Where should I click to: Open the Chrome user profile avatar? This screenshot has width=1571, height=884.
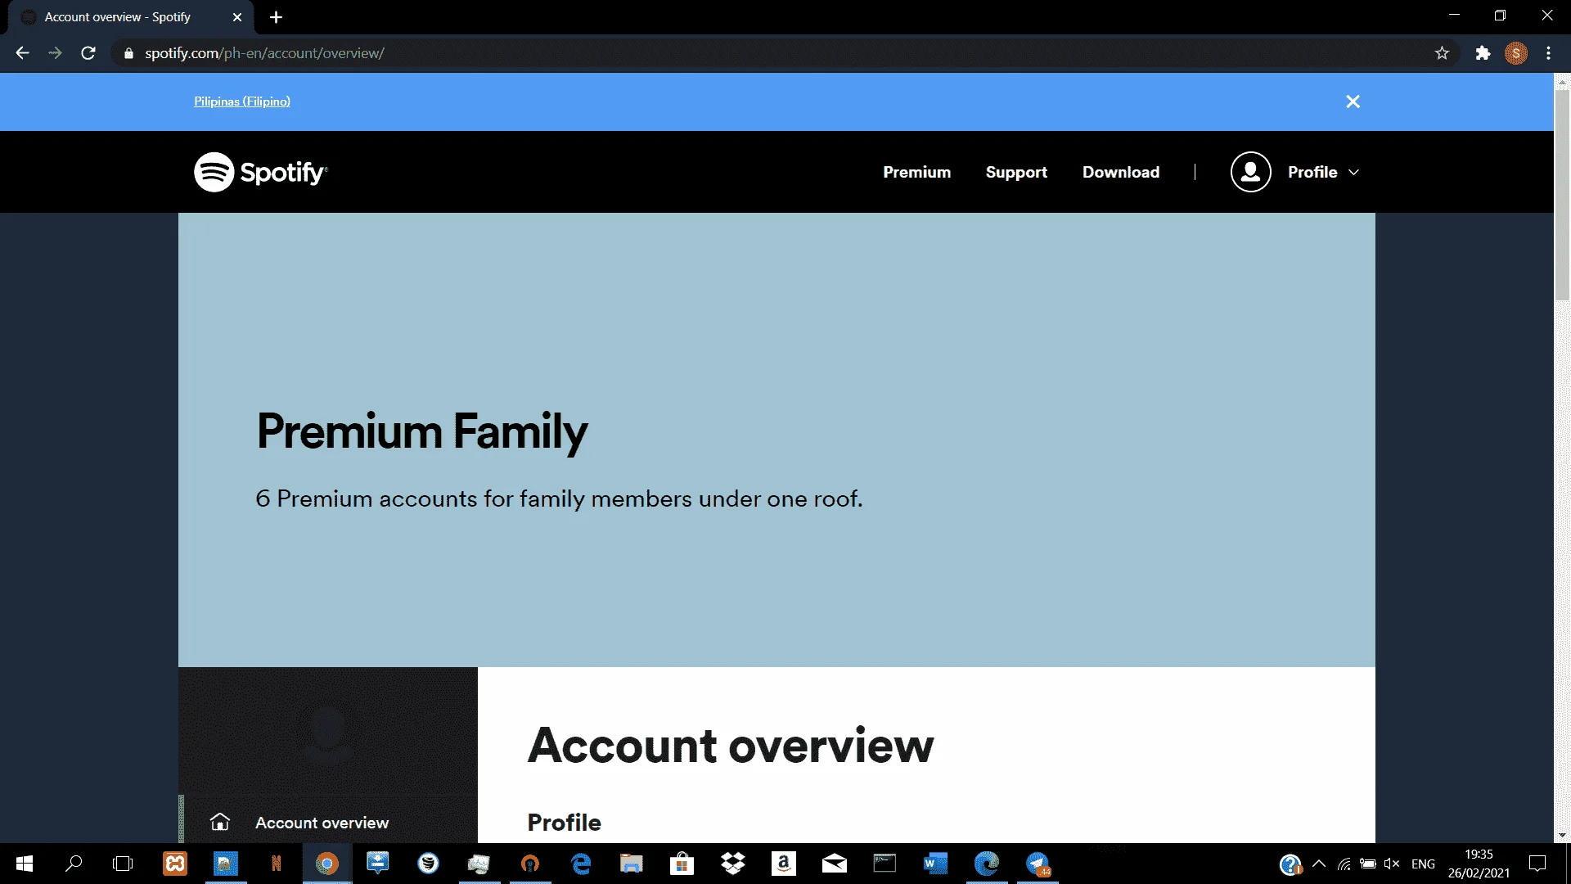click(x=1516, y=53)
